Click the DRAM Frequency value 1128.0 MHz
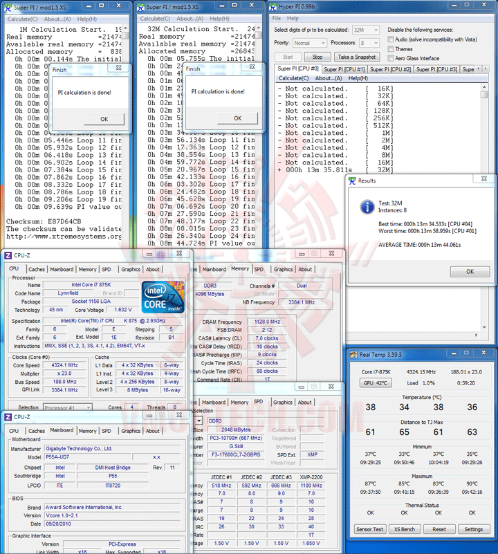The image size is (498, 554). [267, 322]
